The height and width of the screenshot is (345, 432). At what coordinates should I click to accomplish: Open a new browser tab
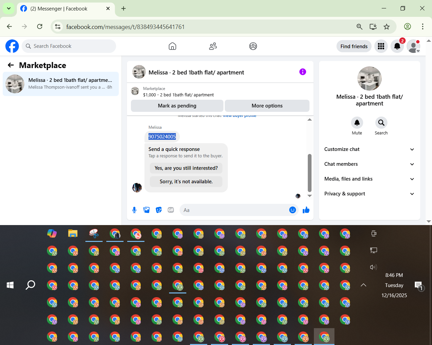coord(124,8)
